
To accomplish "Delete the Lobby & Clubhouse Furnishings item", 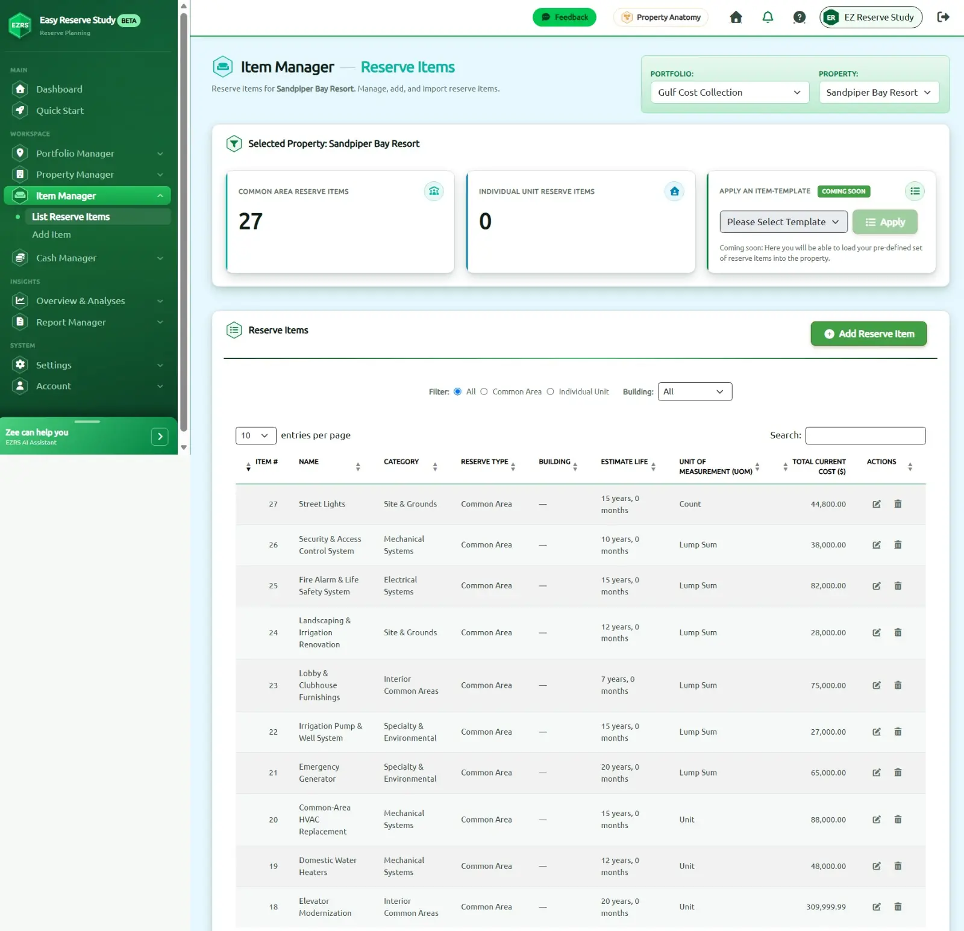I will point(898,685).
